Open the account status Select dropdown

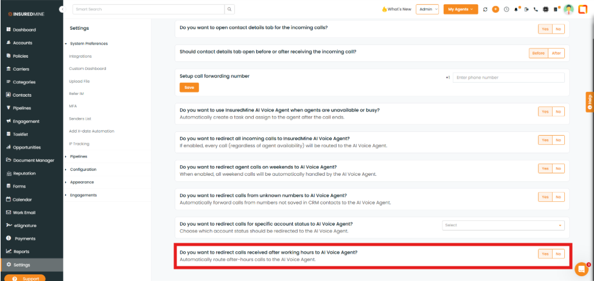pos(503,225)
